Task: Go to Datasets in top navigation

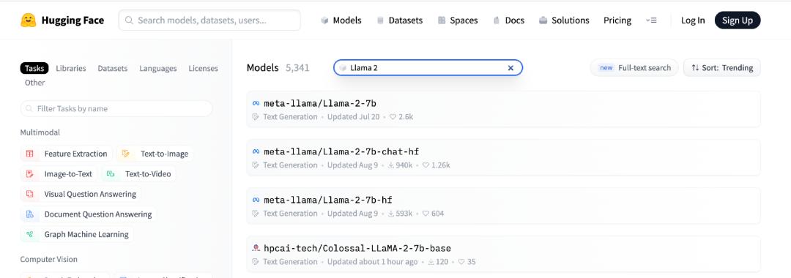Action: 400,20
